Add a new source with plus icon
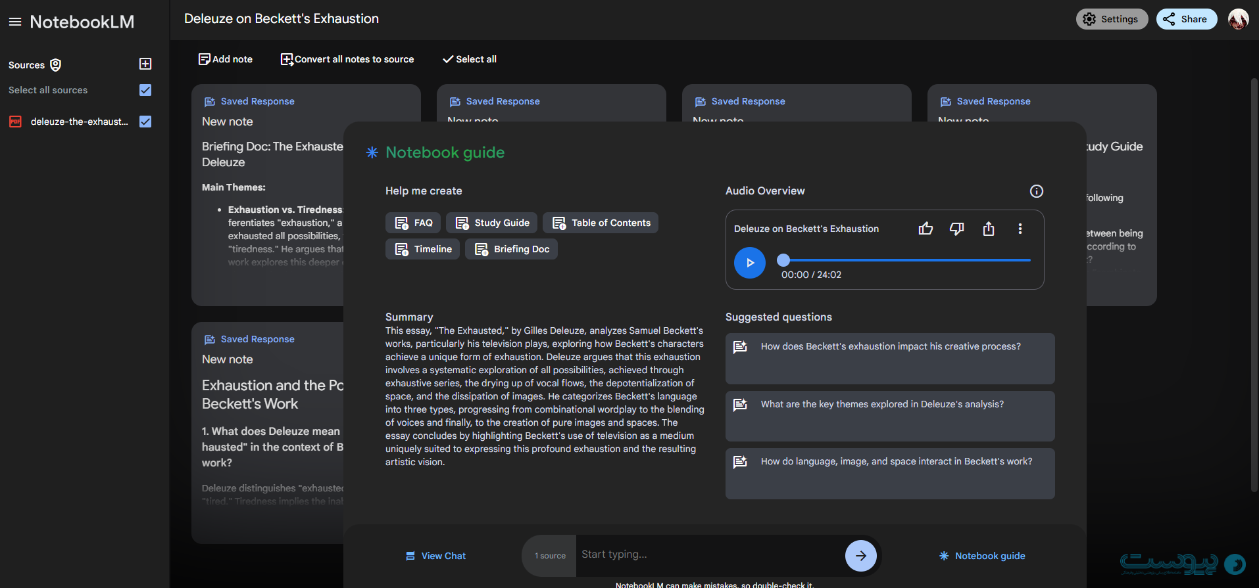Viewport: 1259px width, 588px height. tap(145, 64)
